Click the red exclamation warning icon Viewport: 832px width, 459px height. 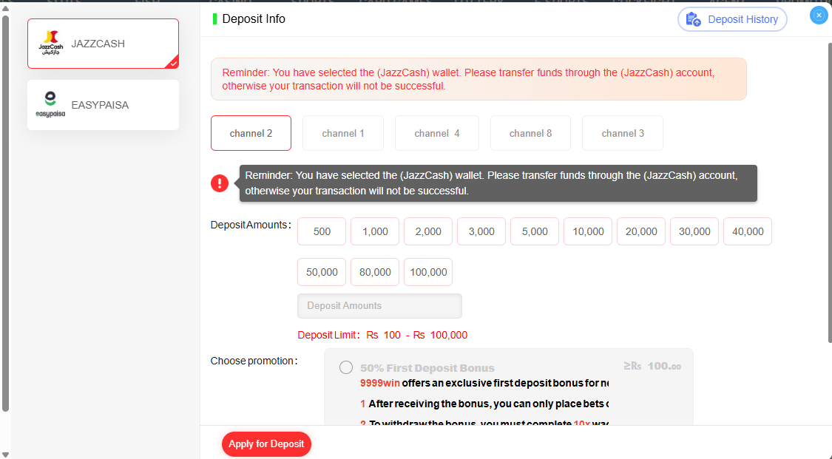click(220, 183)
